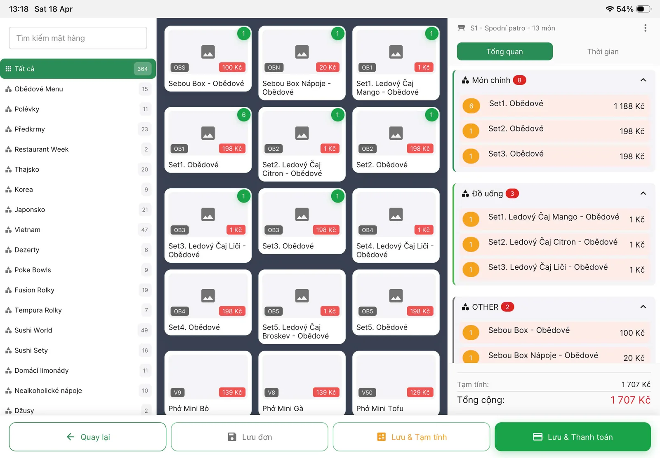This screenshot has height=458, width=660.
Task: Click the icon beside OTHER header
Action: click(x=465, y=307)
